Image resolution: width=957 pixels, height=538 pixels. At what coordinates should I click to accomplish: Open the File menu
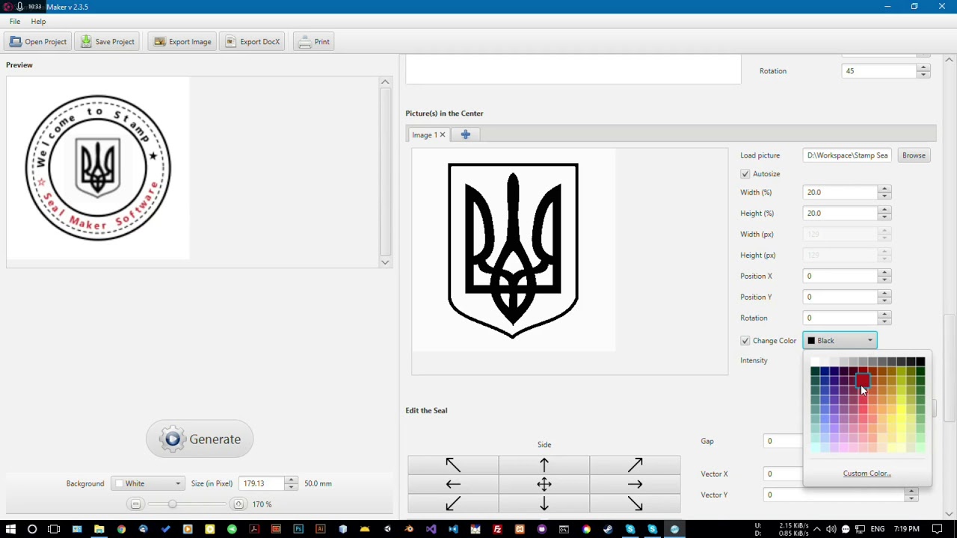(x=15, y=22)
